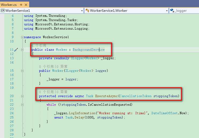The height and width of the screenshot is (138, 199).
Task: Click Task.Delay call on line 25
Action: tap(75, 117)
